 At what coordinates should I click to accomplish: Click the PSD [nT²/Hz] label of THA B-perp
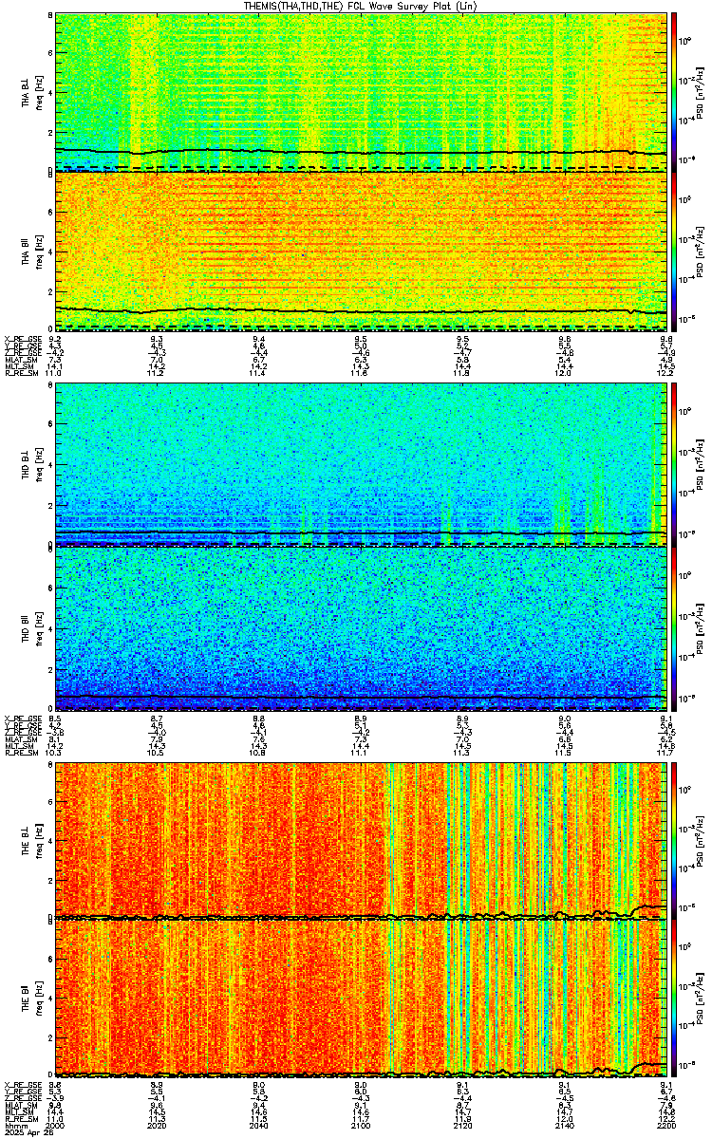701,92
